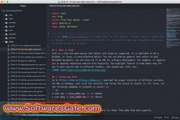Click the open _posts folder icon
This screenshot has height=120, width=180.
(6, 42)
